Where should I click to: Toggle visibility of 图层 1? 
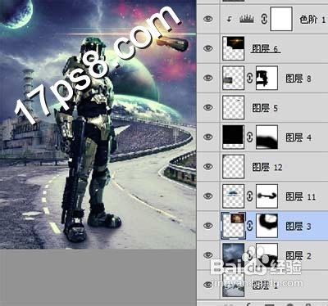(208, 285)
